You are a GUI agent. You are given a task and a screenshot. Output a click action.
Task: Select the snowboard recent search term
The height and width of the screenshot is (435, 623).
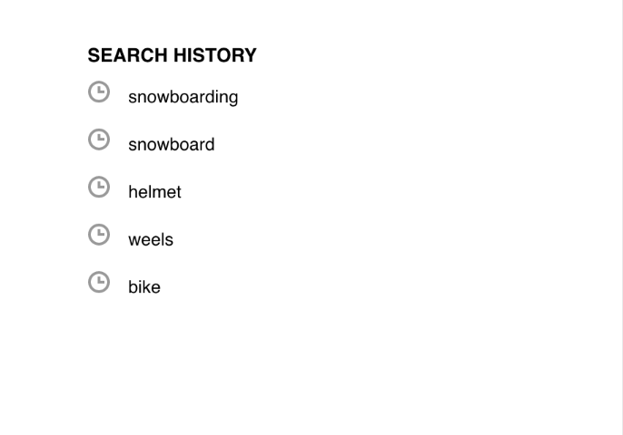[x=171, y=145]
